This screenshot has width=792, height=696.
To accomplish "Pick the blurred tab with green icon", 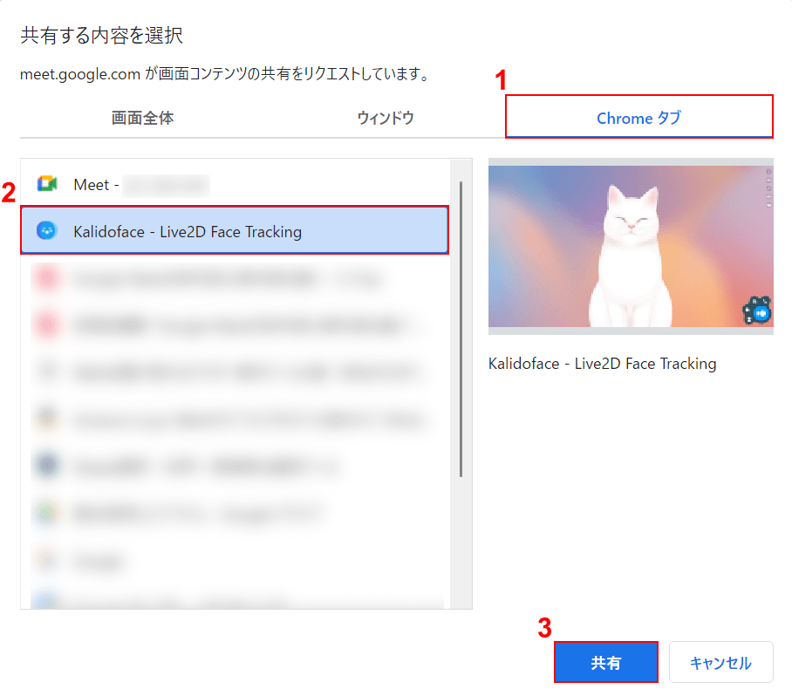I will click(235, 513).
